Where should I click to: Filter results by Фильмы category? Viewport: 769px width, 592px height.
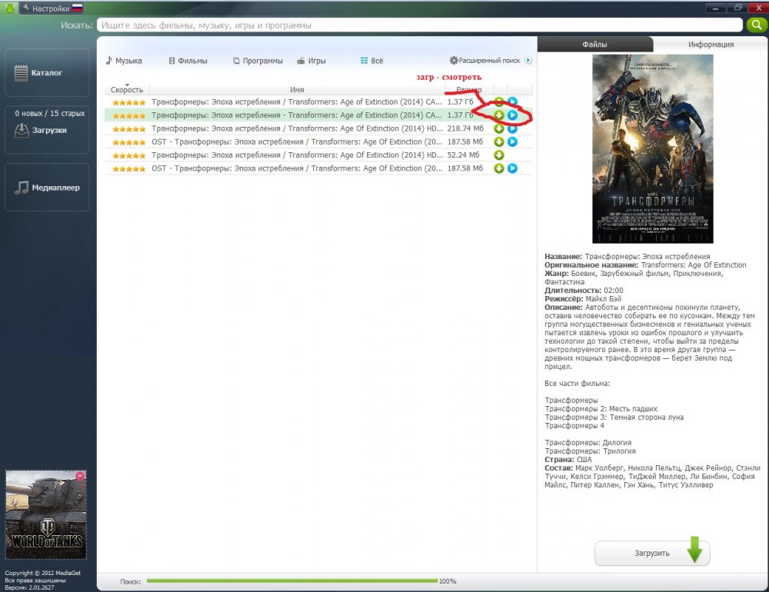(188, 61)
